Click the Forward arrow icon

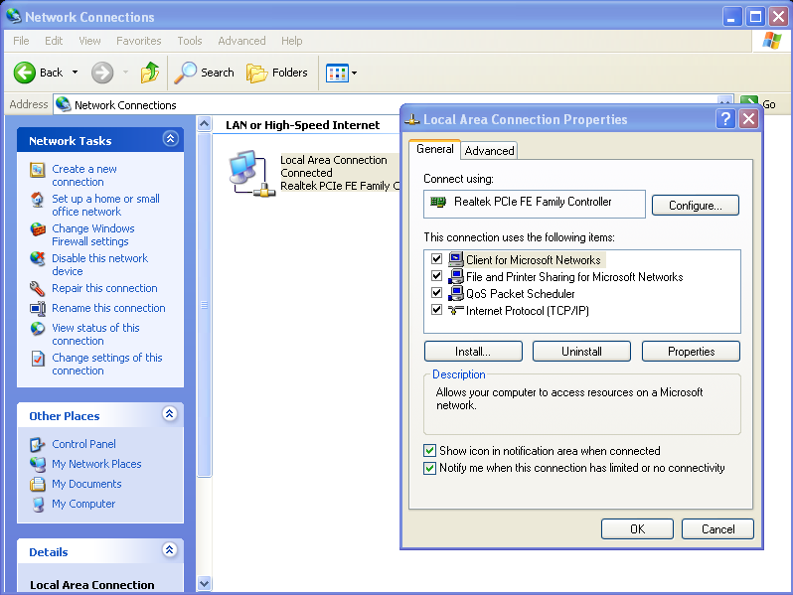pos(102,73)
